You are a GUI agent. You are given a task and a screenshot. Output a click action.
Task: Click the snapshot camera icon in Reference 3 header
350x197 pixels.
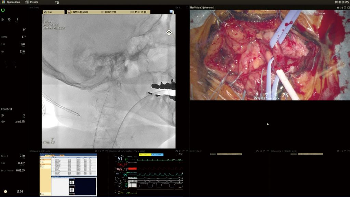click(x=338, y=151)
